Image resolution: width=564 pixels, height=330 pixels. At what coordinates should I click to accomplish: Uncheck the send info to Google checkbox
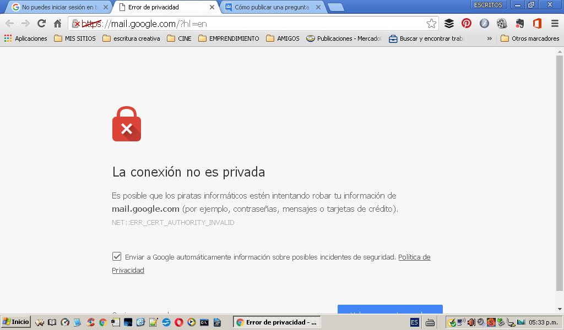click(x=117, y=256)
